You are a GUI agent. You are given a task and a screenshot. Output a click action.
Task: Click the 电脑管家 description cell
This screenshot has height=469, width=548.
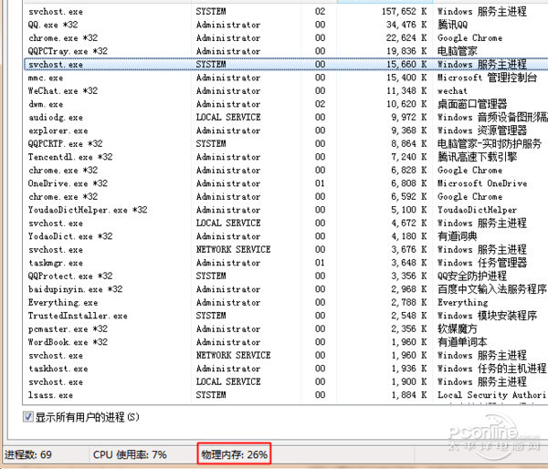pos(458,51)
